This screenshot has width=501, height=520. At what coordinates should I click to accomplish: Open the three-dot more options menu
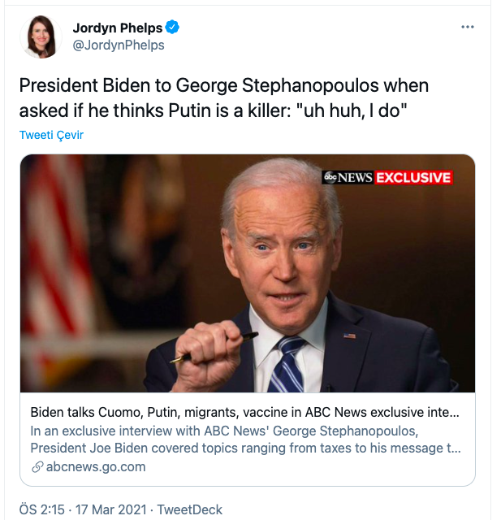tap(467, 27)
